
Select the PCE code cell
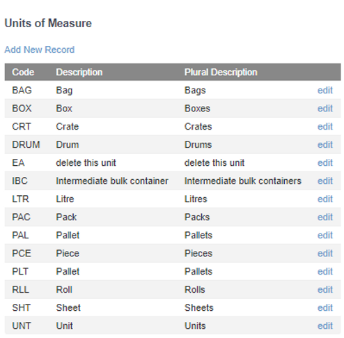pyautogui.click(x=22, y=253)
